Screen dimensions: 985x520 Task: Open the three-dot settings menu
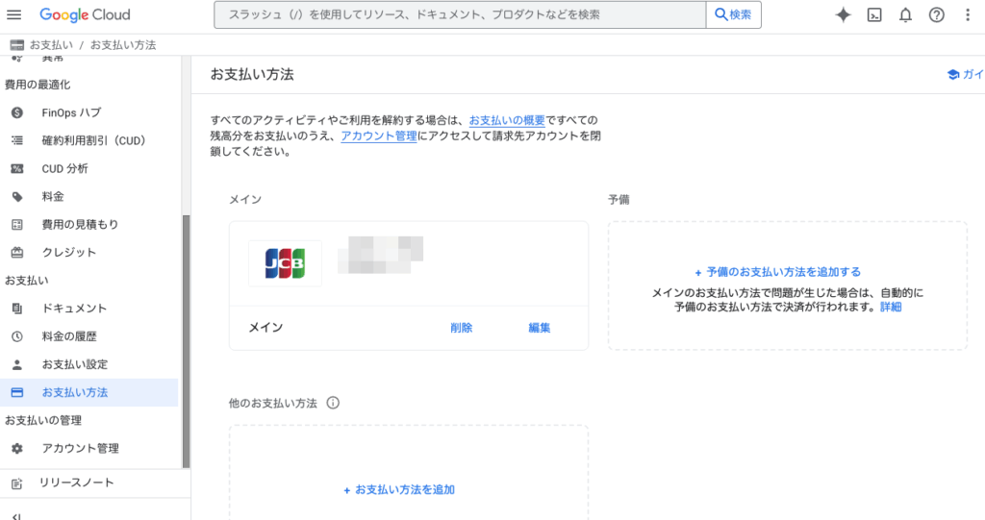click(x=968, y=15)
